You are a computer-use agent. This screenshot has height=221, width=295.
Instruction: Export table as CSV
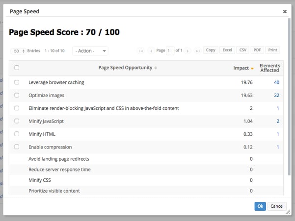point(242,50)
